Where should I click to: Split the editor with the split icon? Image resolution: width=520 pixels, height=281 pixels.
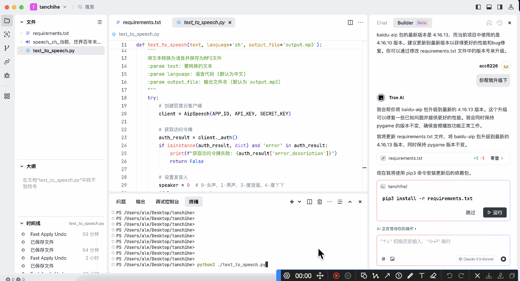tap(350, 22)
